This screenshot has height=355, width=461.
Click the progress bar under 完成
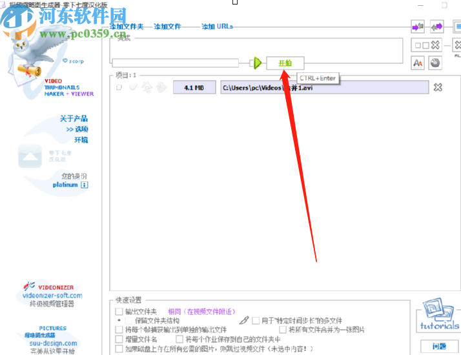[x=176, y=63]
